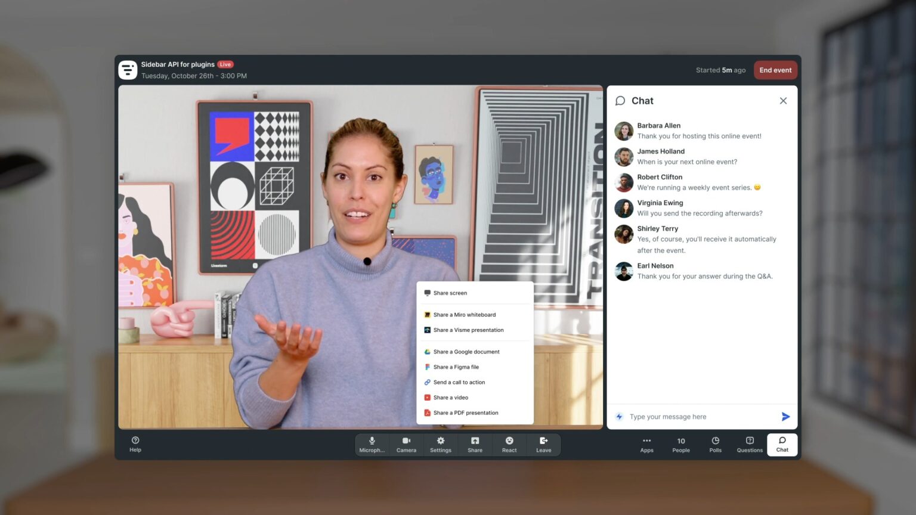Turn off the camera
The image size is (916, 515).
pyautogui.click(x=406, y=445)
